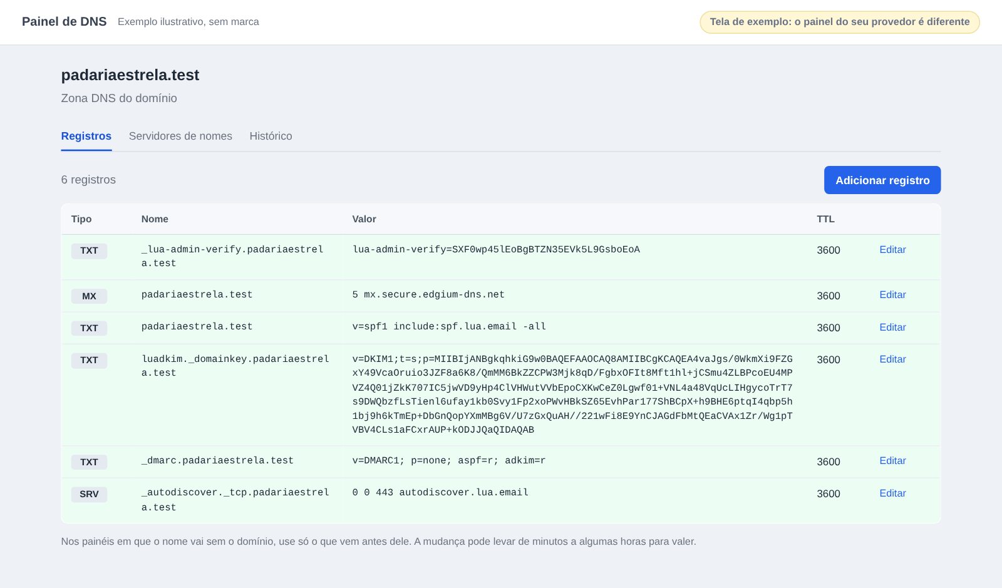Click the 'v=DMARC1; p=none' value
The height and width of the screenshot is (588, 1002).
(449, 460)
